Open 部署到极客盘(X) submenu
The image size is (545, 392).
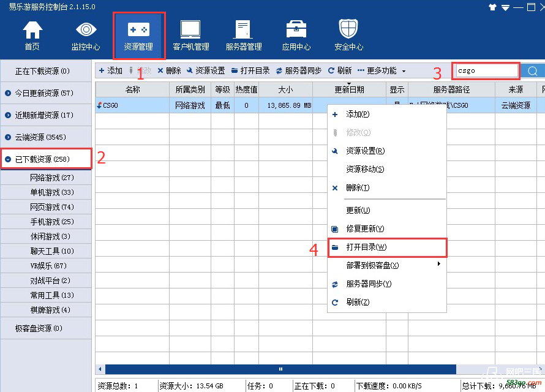pyautogui.click(x=387, y=265)
